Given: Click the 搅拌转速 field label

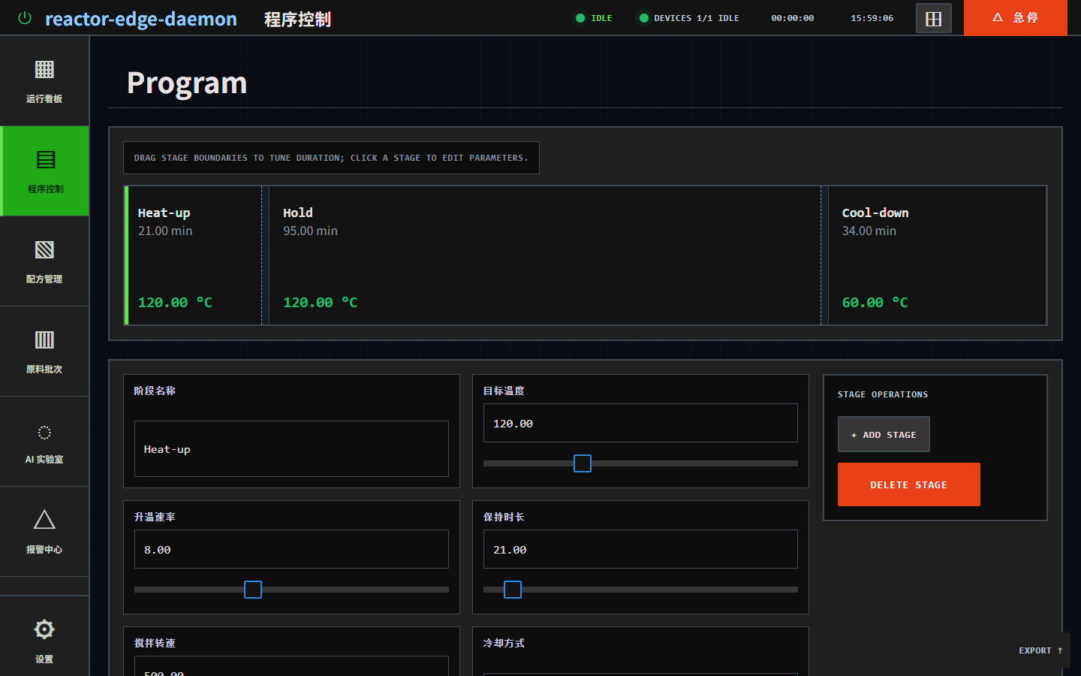Looking at the screenshot, I should [155, 643].
